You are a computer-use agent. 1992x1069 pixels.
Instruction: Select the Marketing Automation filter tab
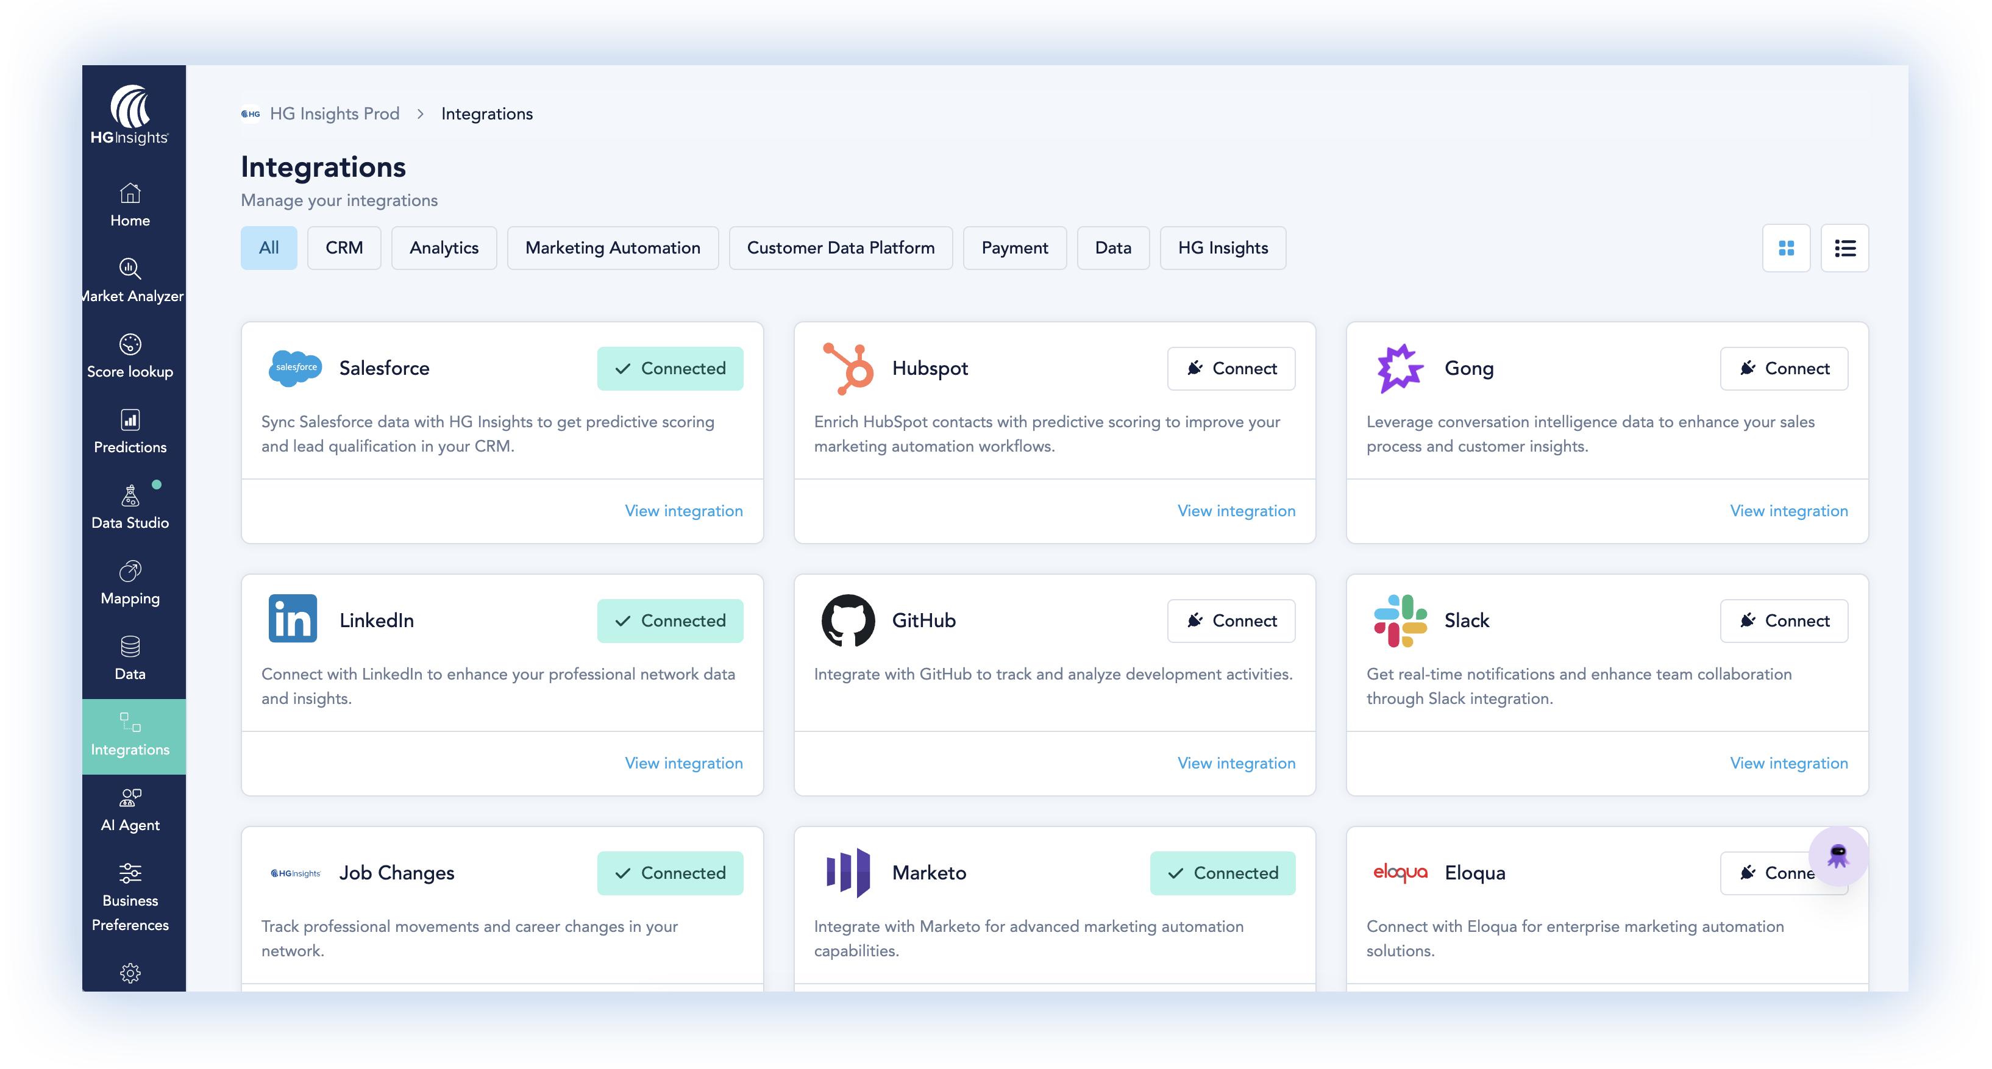(x=613, y=248)
